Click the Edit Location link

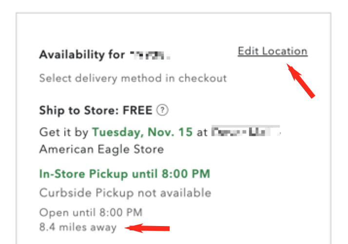(273, 51)
